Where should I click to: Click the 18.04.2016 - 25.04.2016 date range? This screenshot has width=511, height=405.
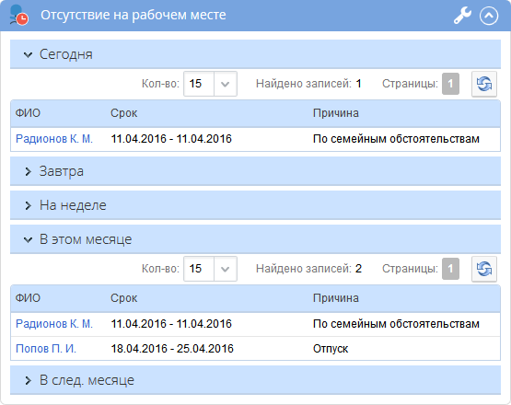(172, 349)
